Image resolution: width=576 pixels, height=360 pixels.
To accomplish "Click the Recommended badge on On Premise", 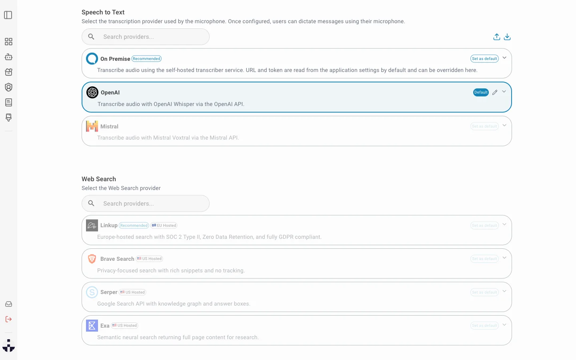I will 146,59.
